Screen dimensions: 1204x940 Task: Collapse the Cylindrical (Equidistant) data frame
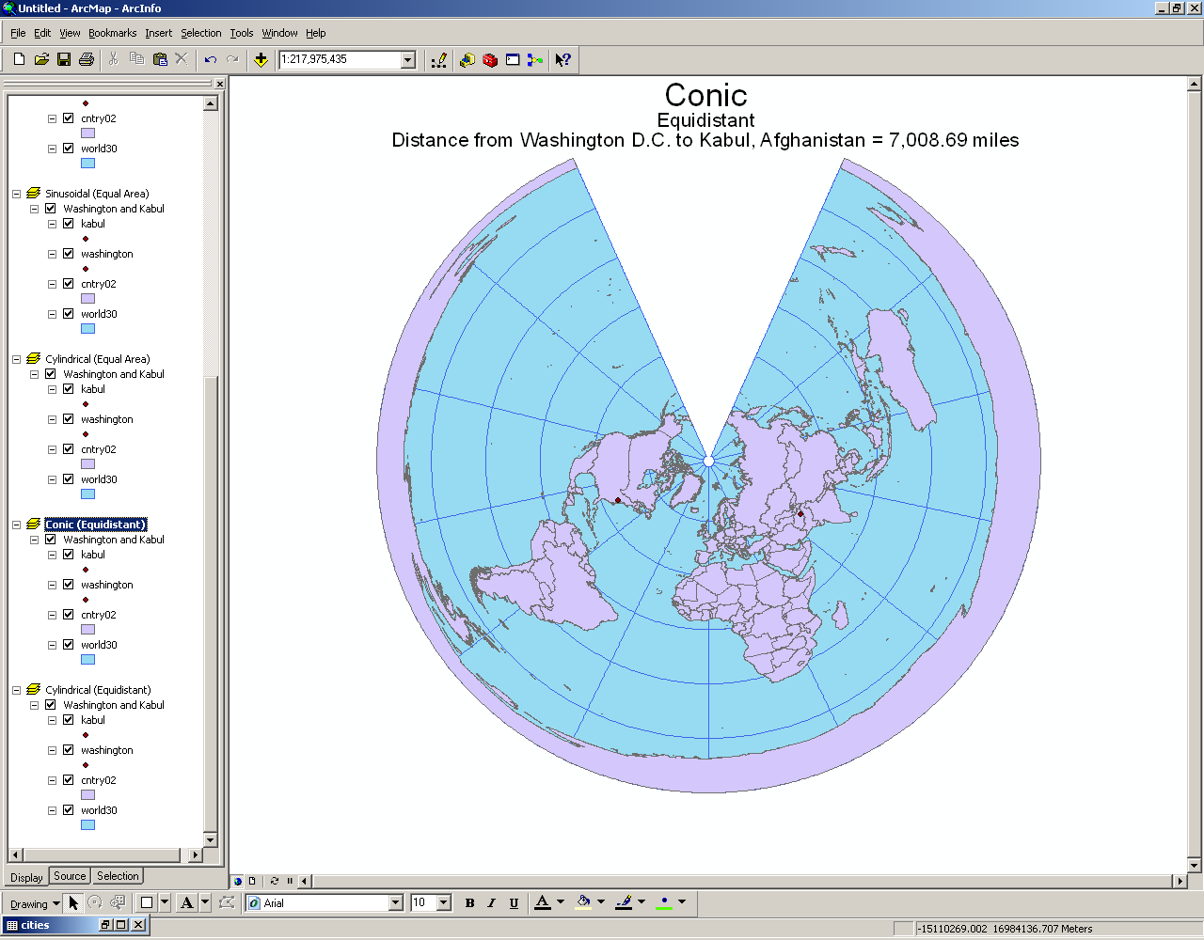16,690
